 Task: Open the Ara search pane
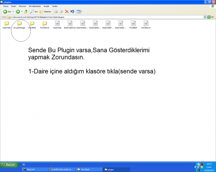[x=34, y=12]
